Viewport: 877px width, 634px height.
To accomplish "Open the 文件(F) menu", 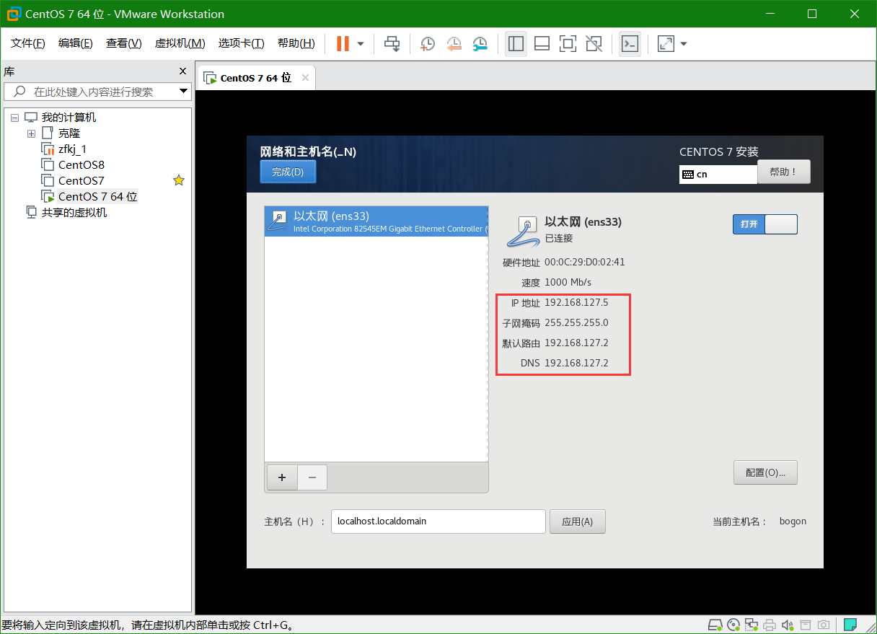I will (28, 43).
